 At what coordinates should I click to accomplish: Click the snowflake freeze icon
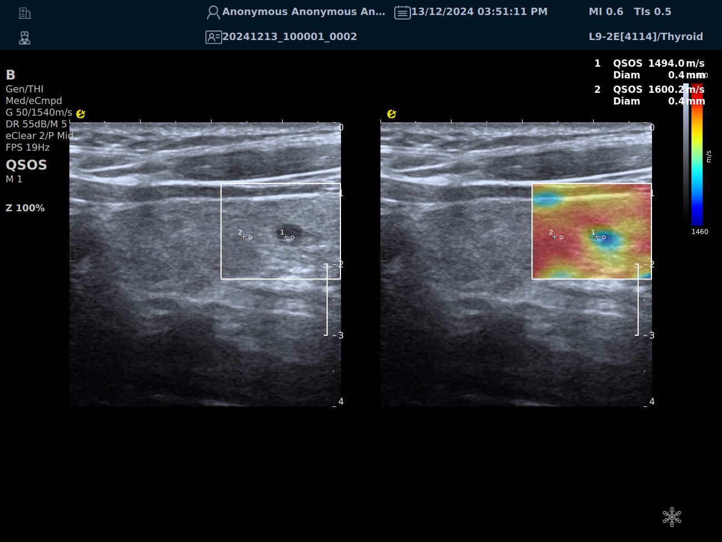pyautogui.click(x=671, y=516)
